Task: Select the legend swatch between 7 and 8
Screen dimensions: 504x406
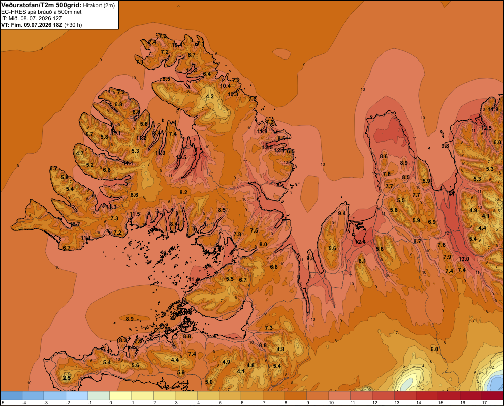Action: click(274, 396)
